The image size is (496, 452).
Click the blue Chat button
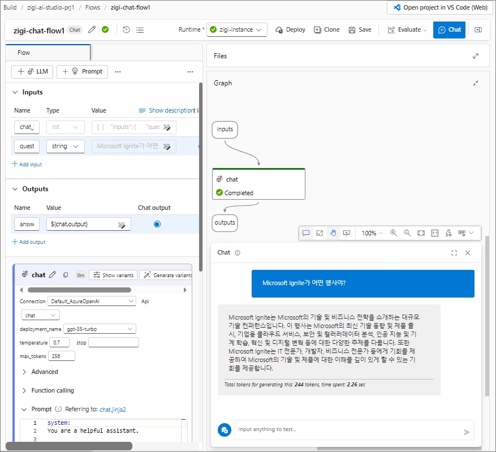449,30
